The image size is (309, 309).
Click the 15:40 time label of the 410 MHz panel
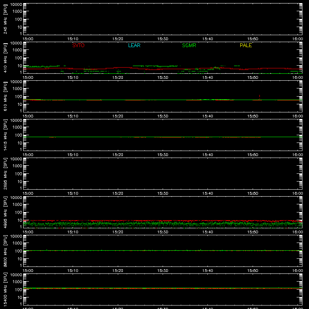tap(208, 78)
